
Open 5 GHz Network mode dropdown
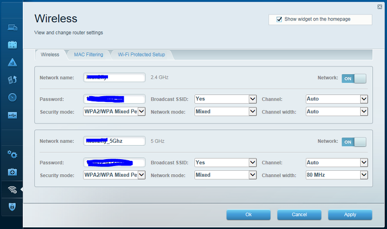point(225,175)
